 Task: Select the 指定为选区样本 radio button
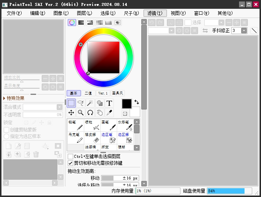click(x=6, y=136)
